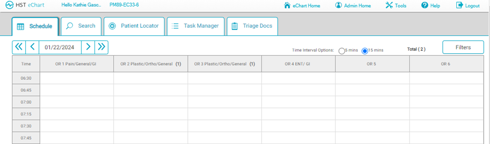Click the OR 2 Plastic/Ortho/General column header
The image size is (490, 144).
[x=150, y=64]
